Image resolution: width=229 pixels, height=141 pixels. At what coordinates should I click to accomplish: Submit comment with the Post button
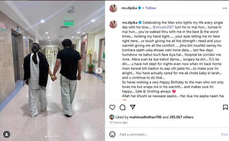coord(224,134)
